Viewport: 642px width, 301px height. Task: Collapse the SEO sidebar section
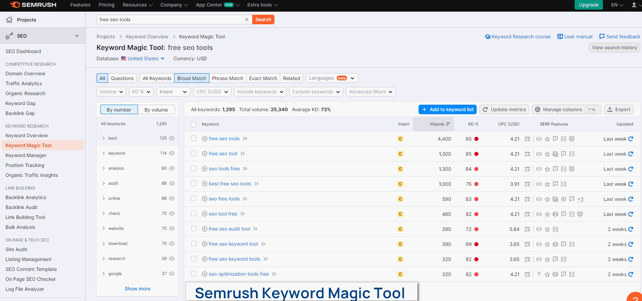point(77,36)
